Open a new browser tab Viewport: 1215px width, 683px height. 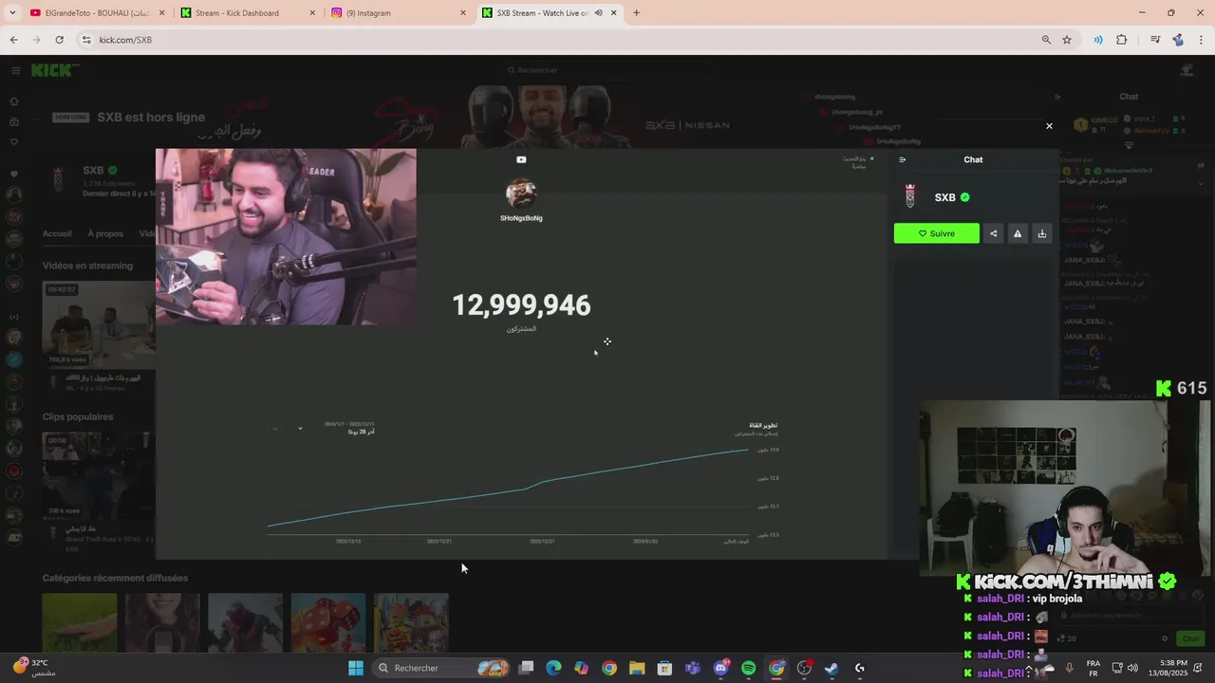pyautogui.click(x=636, y=13)
